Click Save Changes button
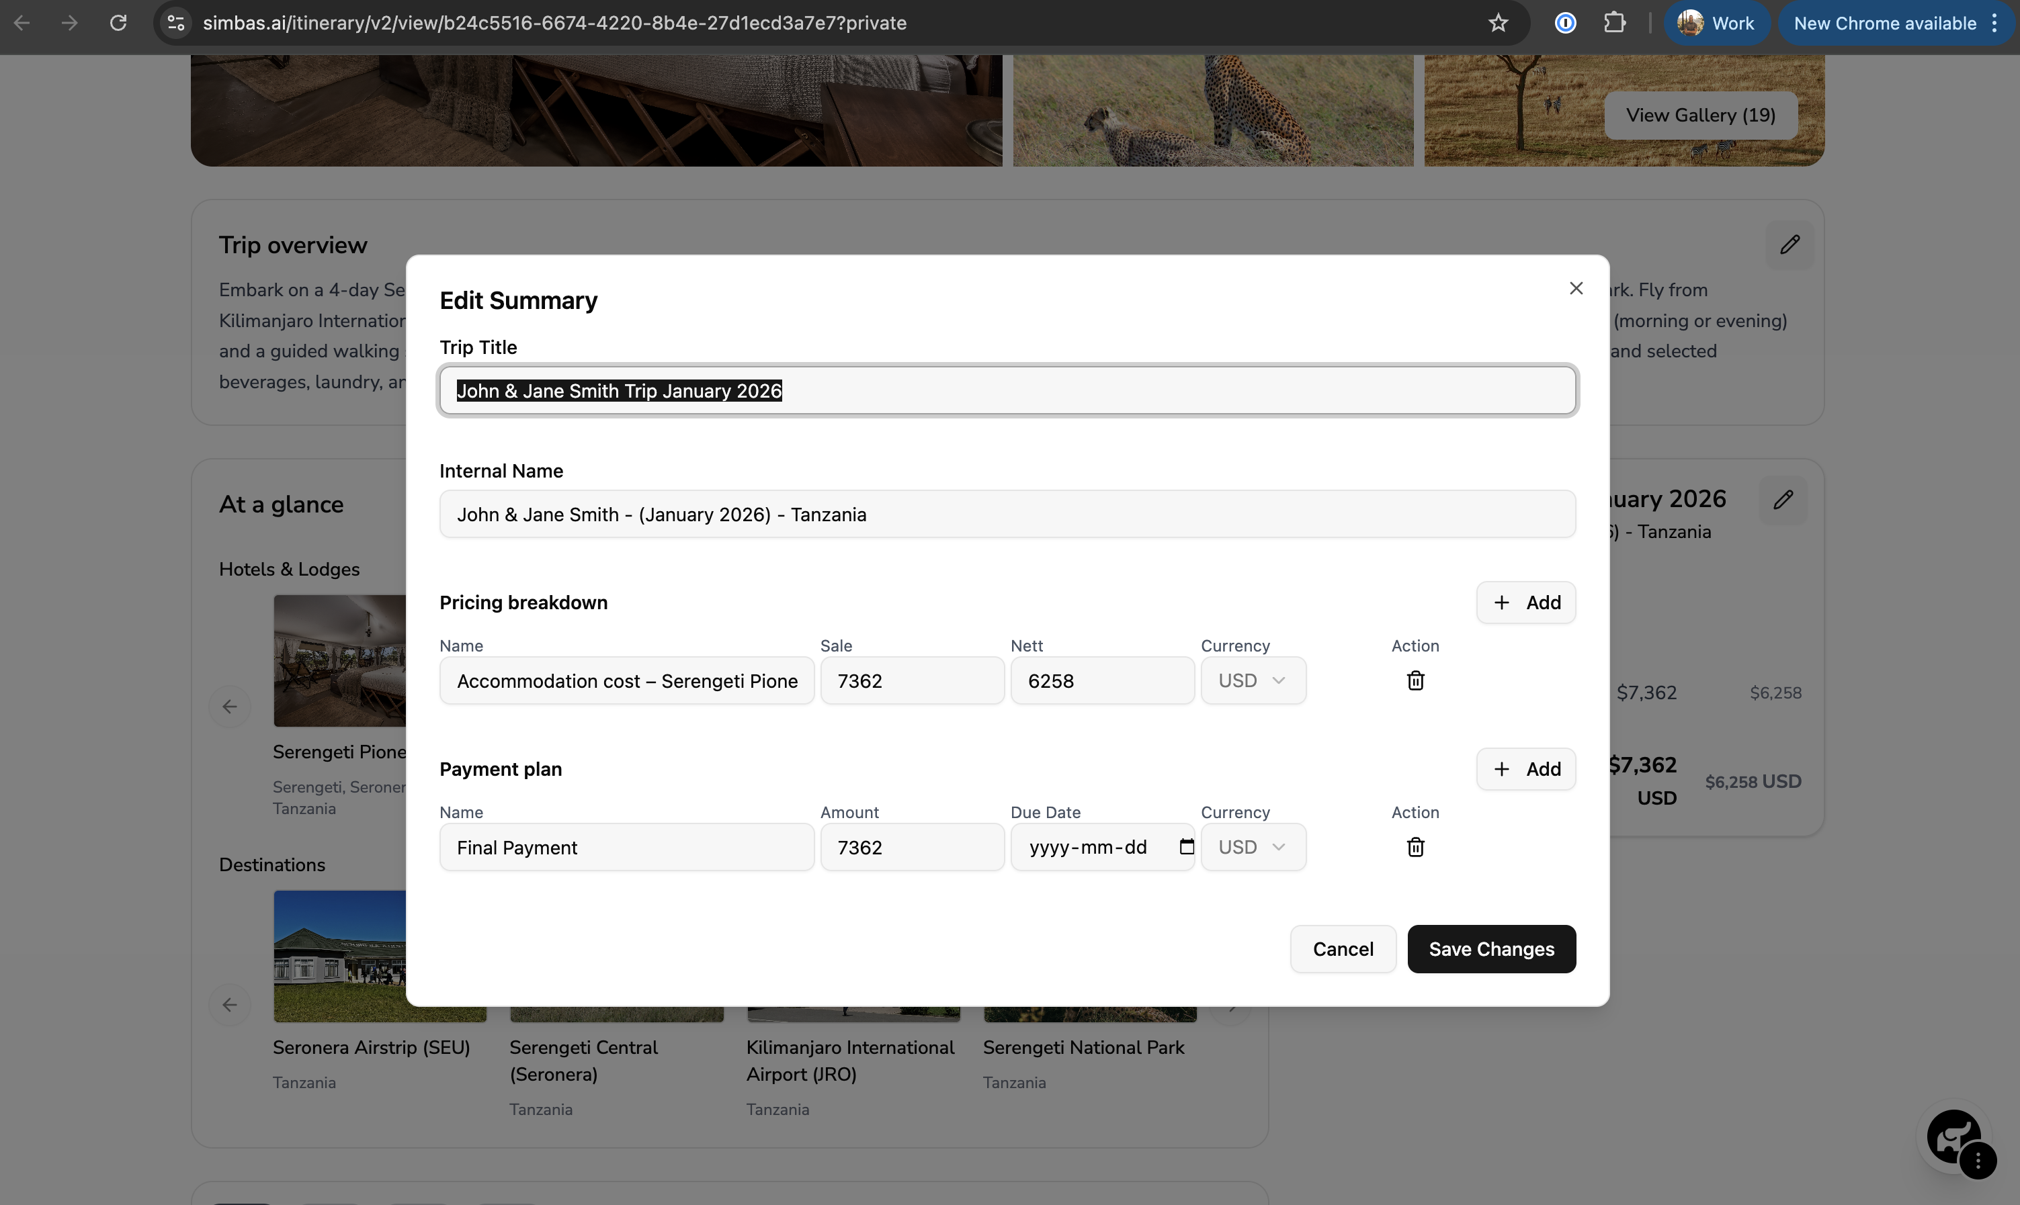Viewport: 2020px width, 1205px height. pyautogui.click(x=1490, y=948)
